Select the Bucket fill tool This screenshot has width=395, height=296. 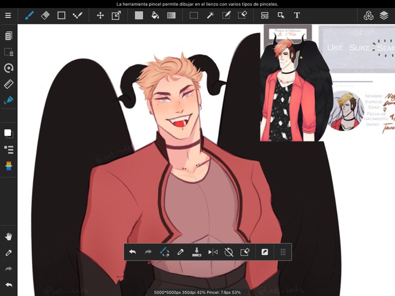click(155, 15)
